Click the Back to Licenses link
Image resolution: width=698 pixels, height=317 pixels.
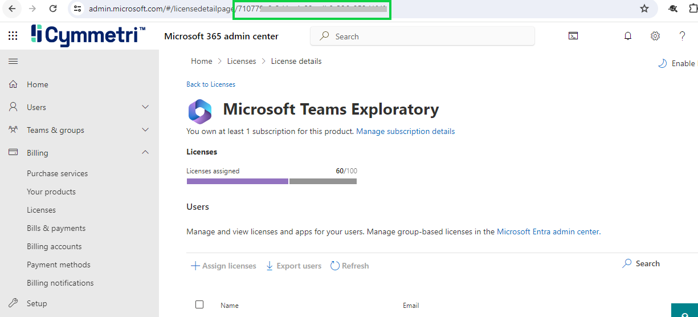click(211, 84)
